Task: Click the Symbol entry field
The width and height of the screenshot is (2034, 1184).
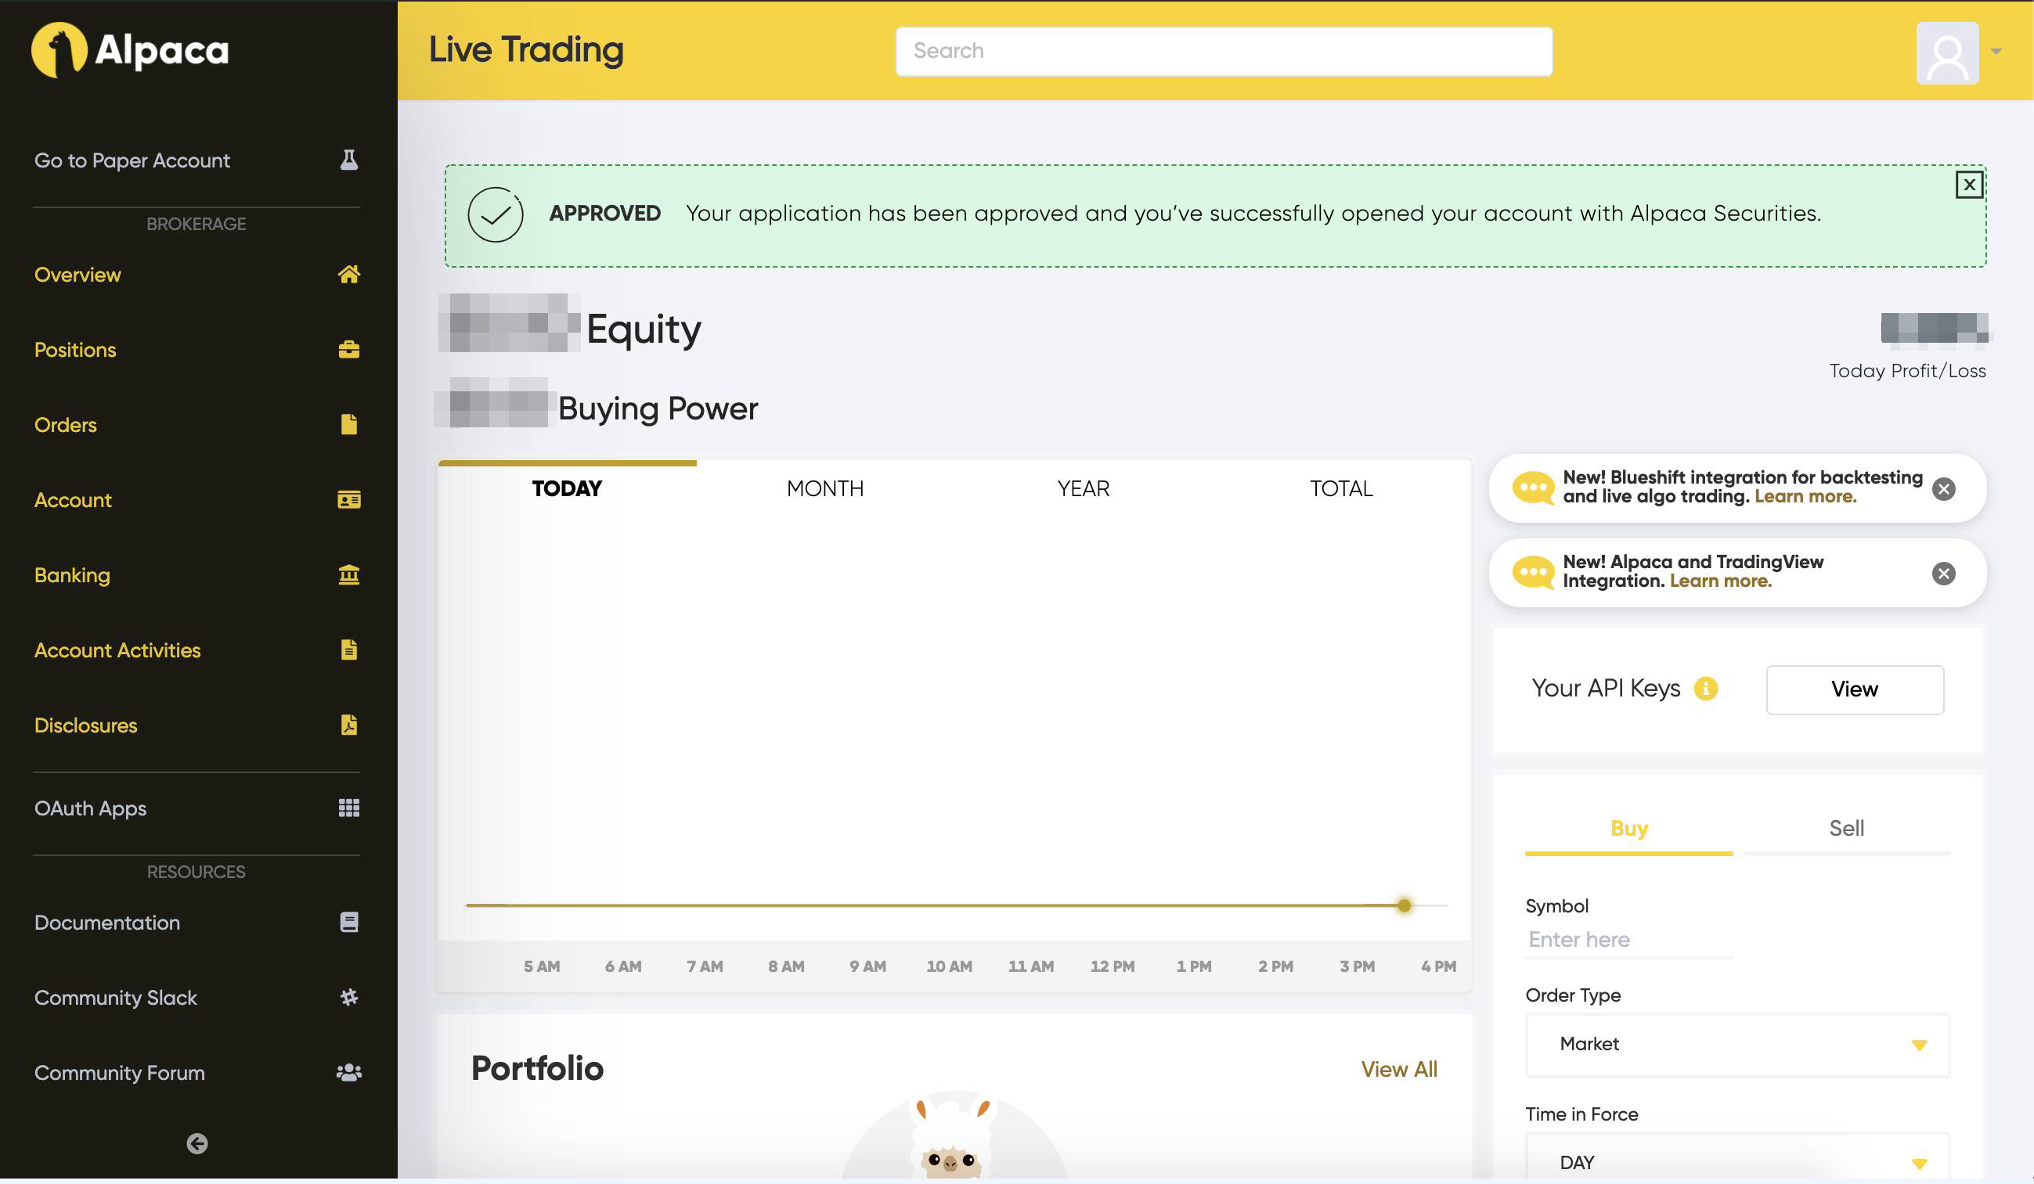Action: point(1628,940)
